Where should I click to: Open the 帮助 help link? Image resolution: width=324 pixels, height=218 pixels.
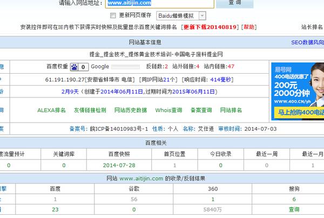(x=249, y=27)
